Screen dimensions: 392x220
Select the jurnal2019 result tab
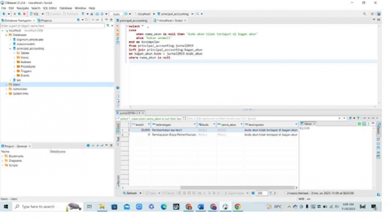tap(130, 113)
